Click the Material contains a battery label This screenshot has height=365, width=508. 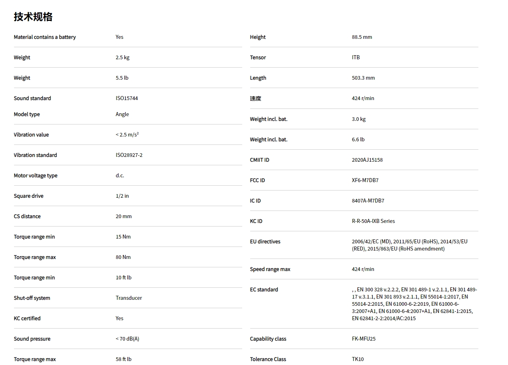[45, 37]
